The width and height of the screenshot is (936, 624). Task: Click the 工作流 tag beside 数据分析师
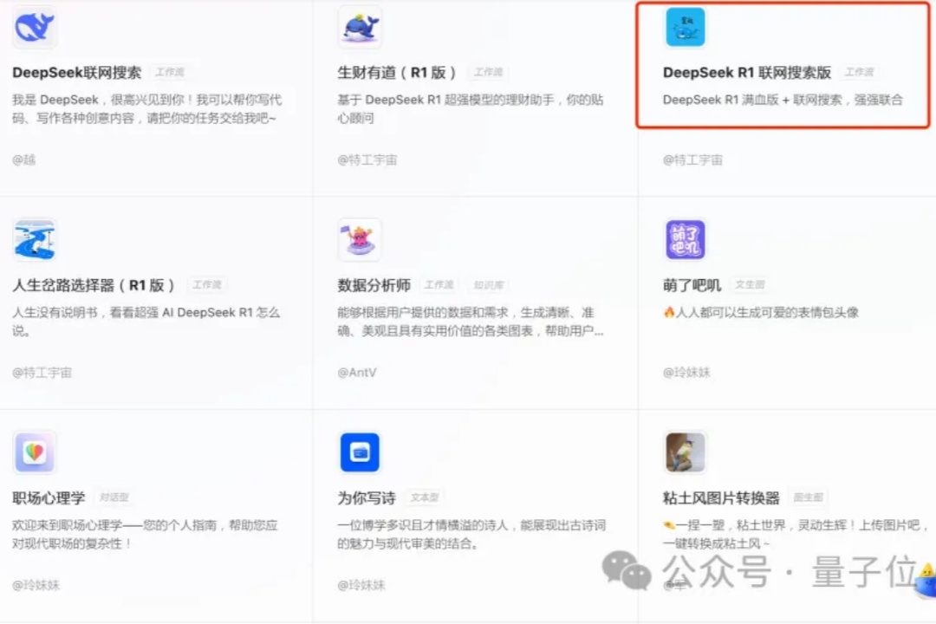tap(439, 285)
